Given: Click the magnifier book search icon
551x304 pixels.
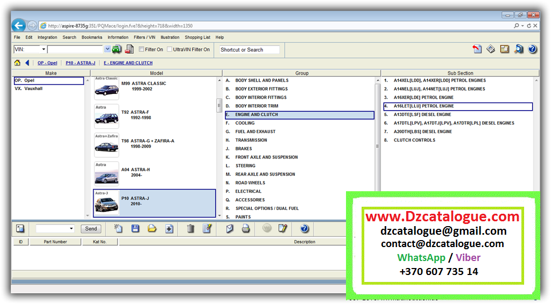Looking at the screenshot, I should pyautogui.click(x=518, y=49).
